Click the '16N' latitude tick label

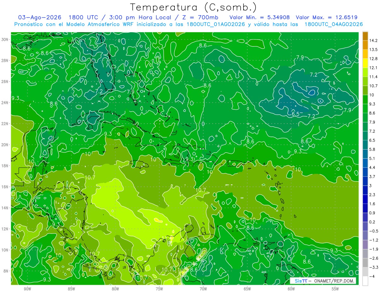(x=5, y=187)
